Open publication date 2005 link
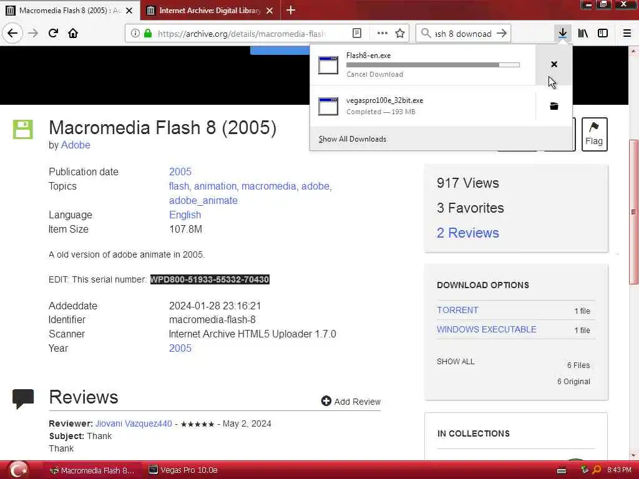The height and width of the screenshot is (479, 639). (x=180, y=172)
